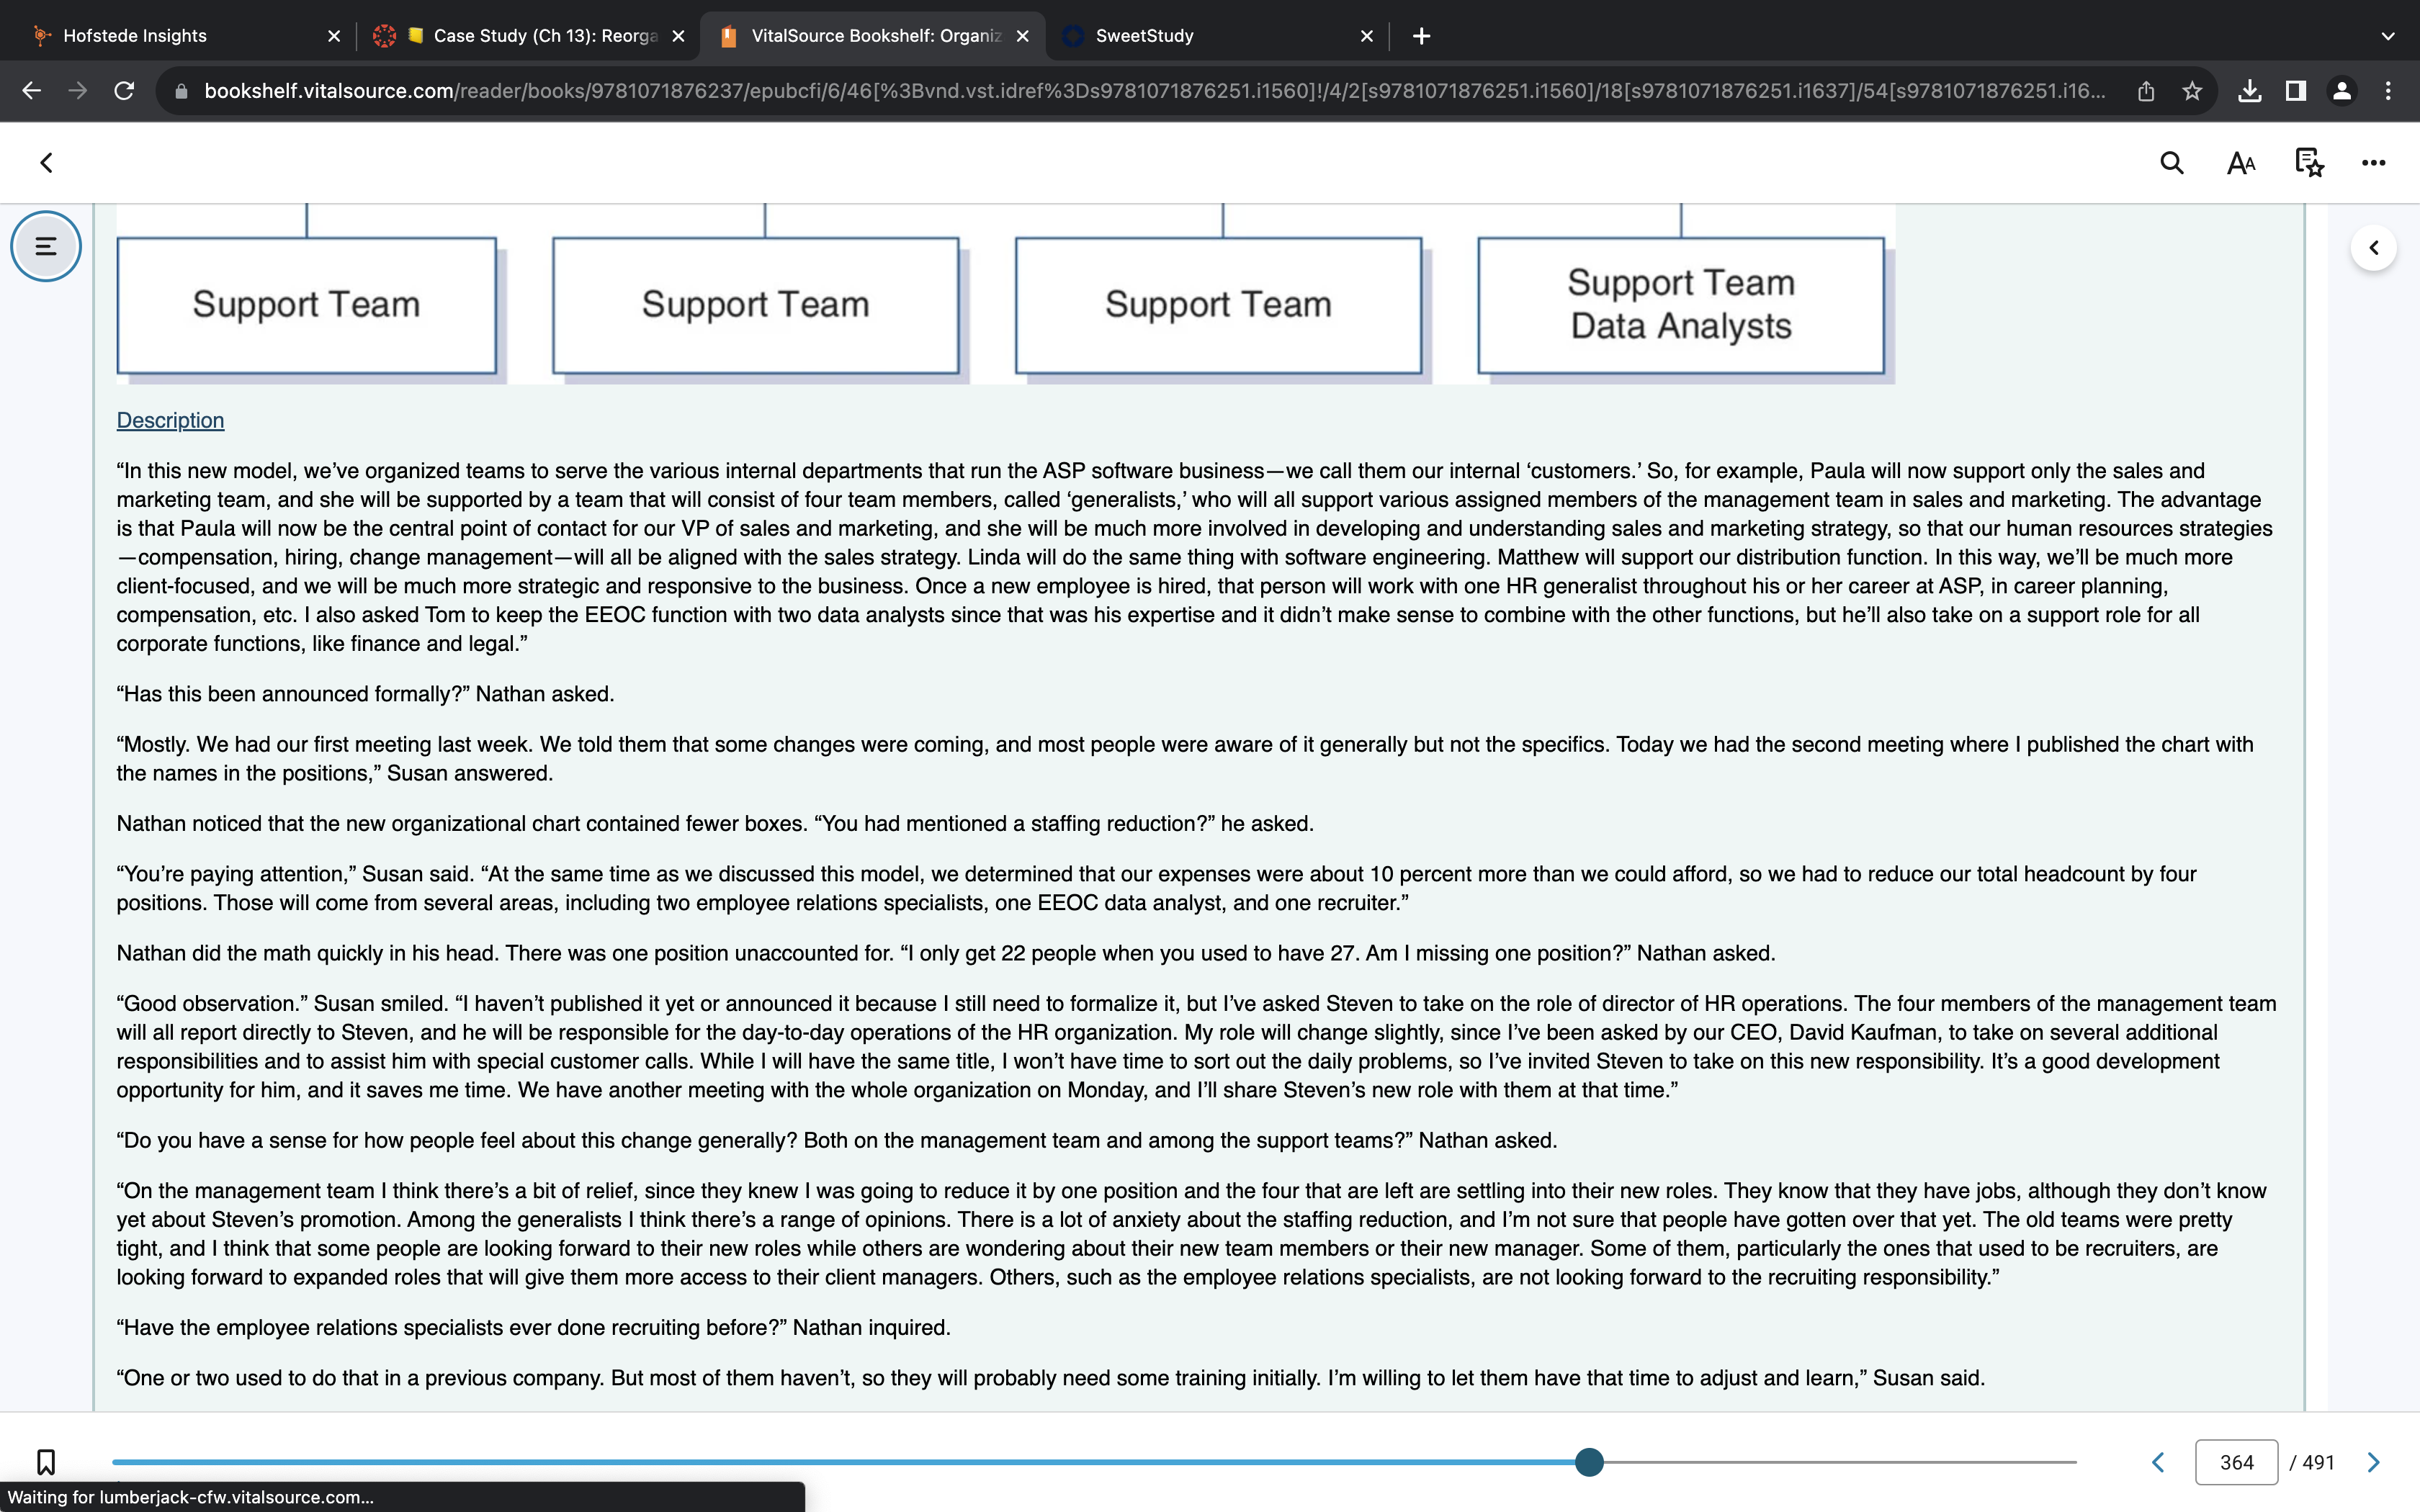Go to next page
The image size is (2420, 1512).
[x=2373, y=1462]
